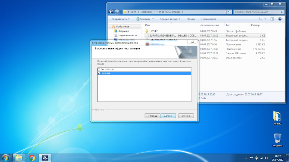Click the 1 881 КБ size cell
This screenshot has height=162, width=289.
(260, 44)
